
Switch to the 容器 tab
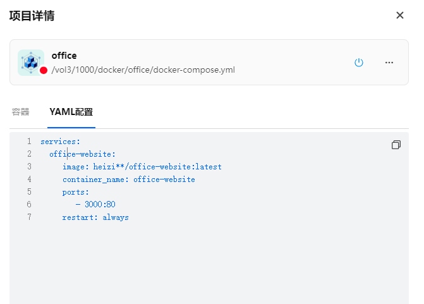click(x=21, y=112)
